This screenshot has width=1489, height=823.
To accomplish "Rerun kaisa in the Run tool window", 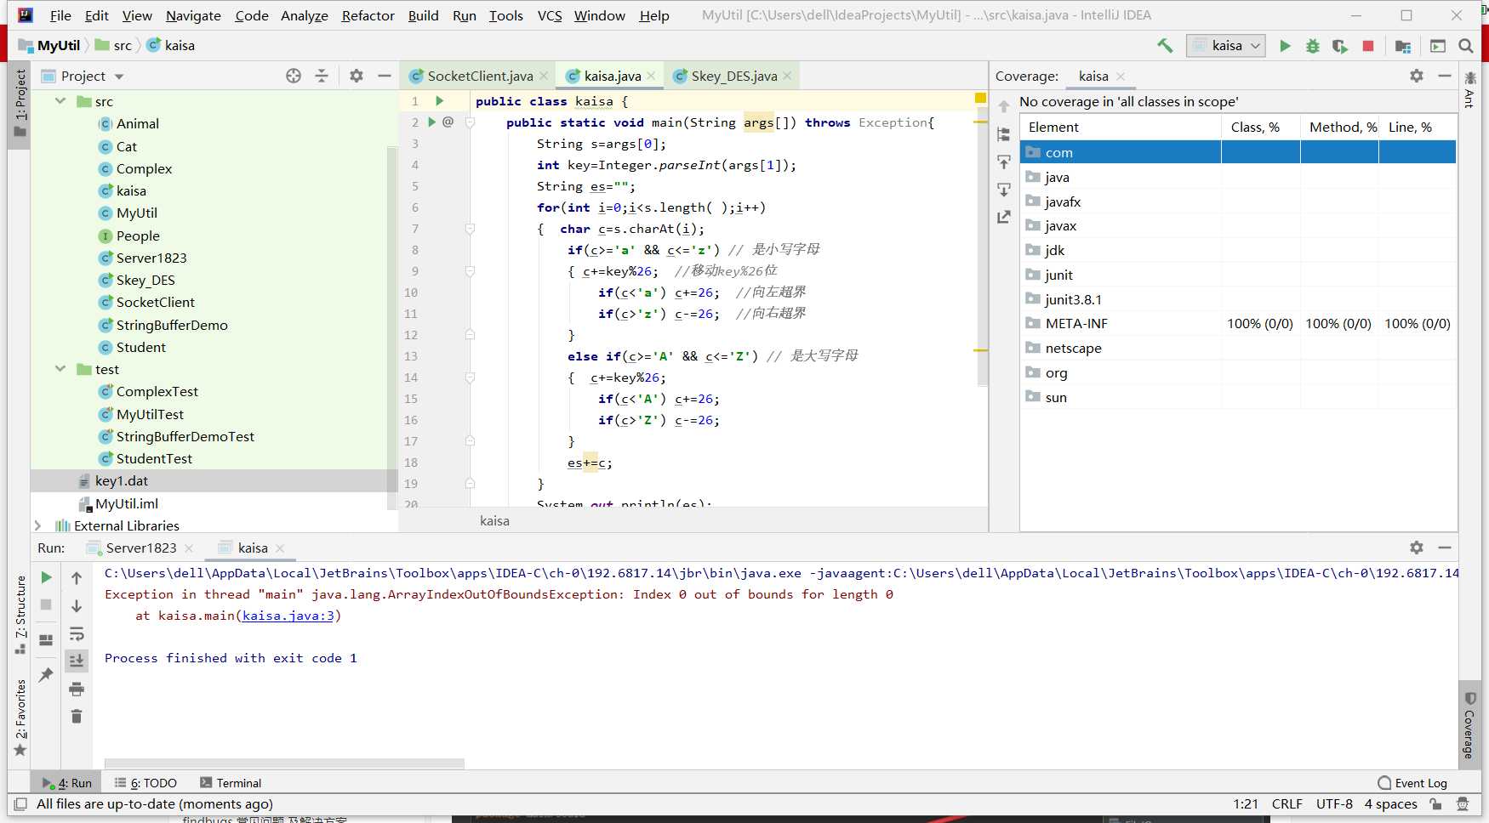I will tap(46, 577).
